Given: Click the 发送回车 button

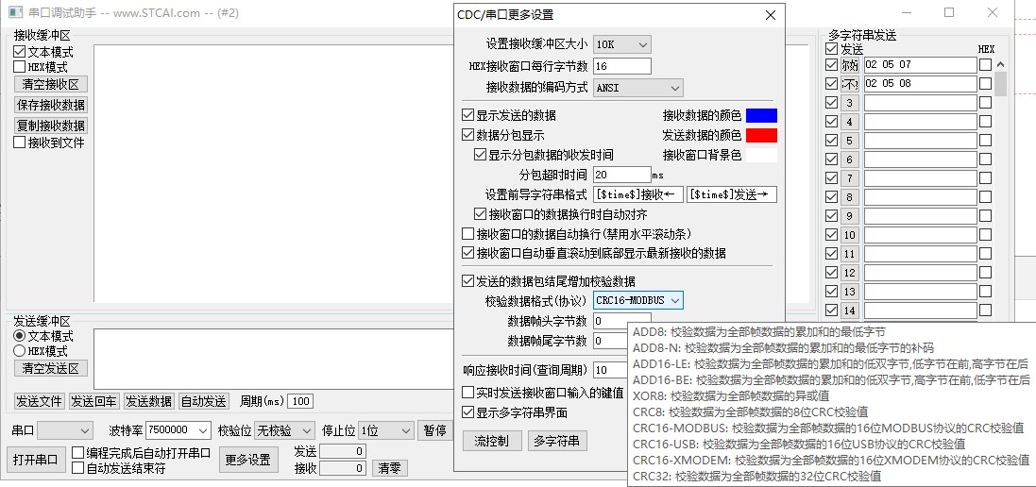Looking at the screenshot, I should [x=93, y=401].
